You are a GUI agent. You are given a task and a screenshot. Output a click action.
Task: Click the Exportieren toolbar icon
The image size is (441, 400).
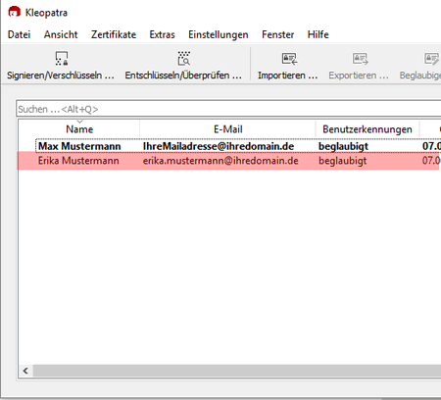(x=360, y=59)
